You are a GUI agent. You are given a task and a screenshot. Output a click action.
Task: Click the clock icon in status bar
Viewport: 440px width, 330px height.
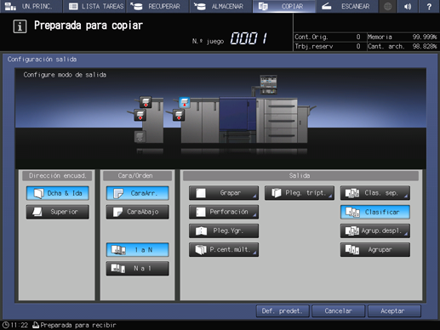click(x=6, y=325)
